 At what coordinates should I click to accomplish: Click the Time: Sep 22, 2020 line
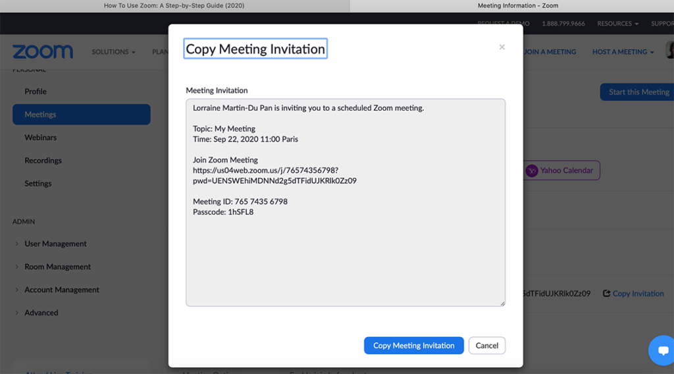click(246, 140)
